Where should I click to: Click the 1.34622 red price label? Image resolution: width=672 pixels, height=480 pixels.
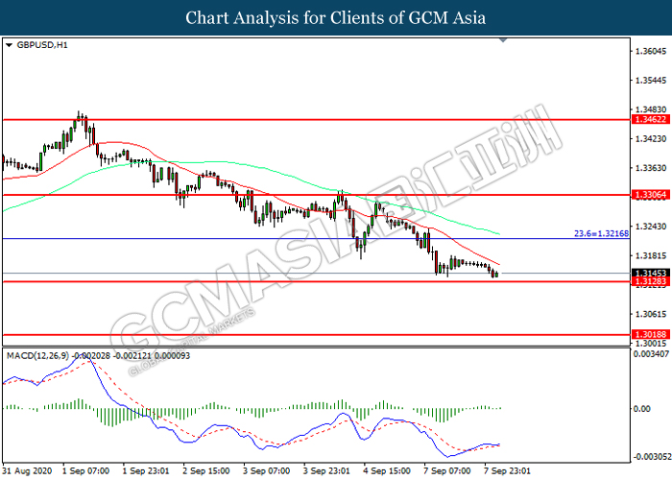(651, 120)
